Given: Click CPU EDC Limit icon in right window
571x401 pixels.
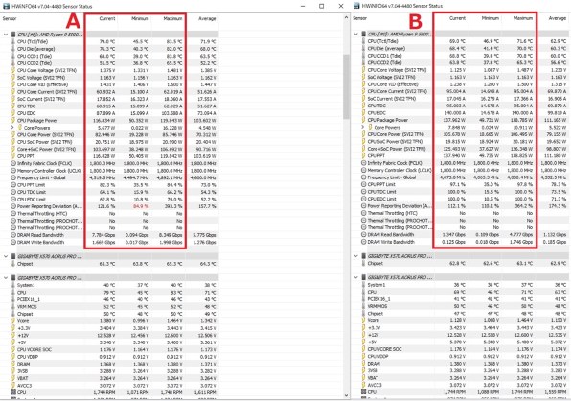Looking at the screenshot, I should [363, 199].
